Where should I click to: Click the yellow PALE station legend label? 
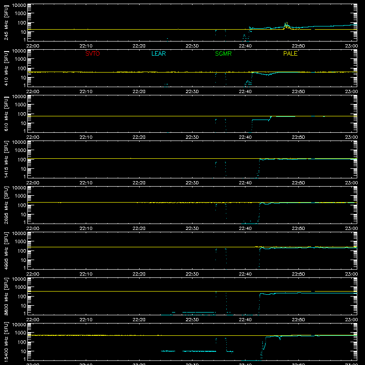(x=290, y=53)
